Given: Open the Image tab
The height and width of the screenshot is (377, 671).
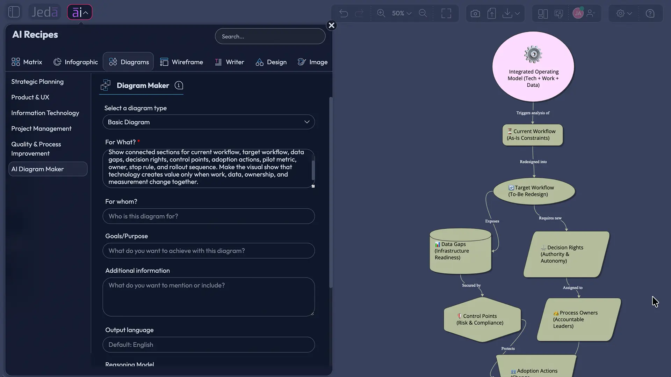Looking at the screenshot, I should pyautogui.click(x=312, y=62).
